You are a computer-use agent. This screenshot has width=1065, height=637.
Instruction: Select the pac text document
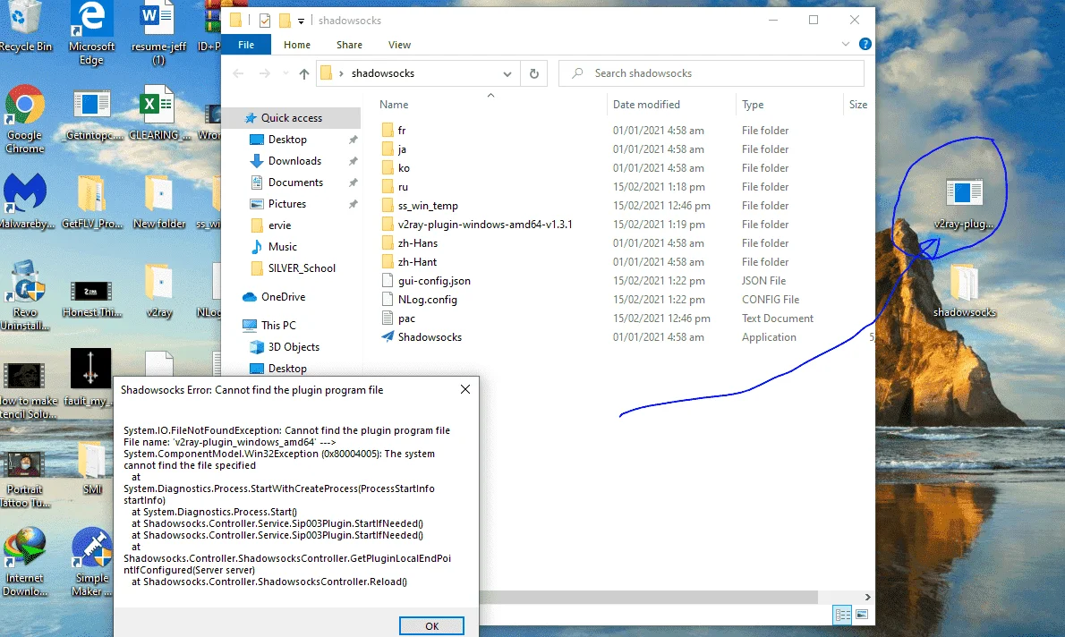coord(406,318)
